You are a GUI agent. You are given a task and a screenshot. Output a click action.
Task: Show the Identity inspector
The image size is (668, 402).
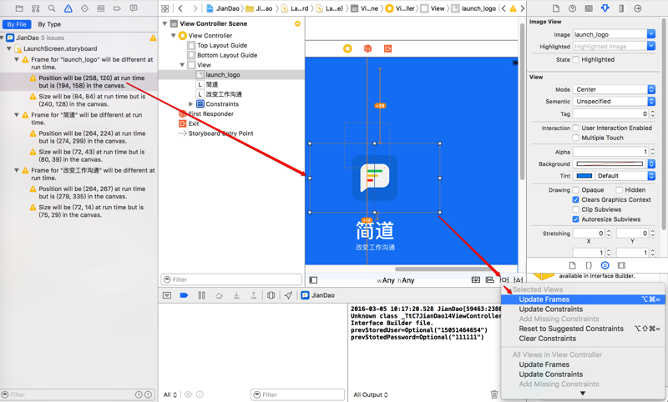[589, 8]
